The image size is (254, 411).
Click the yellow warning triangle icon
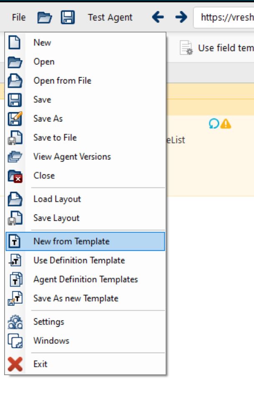[226, 124]
